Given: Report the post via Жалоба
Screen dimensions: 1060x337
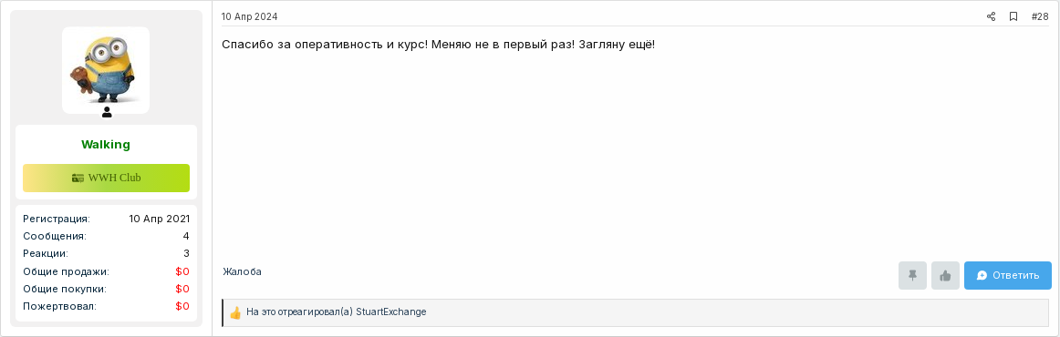Looking at the screenshot, I should coord(242,271).
